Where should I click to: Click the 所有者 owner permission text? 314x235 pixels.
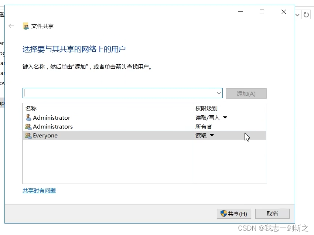tap(204, 127)
